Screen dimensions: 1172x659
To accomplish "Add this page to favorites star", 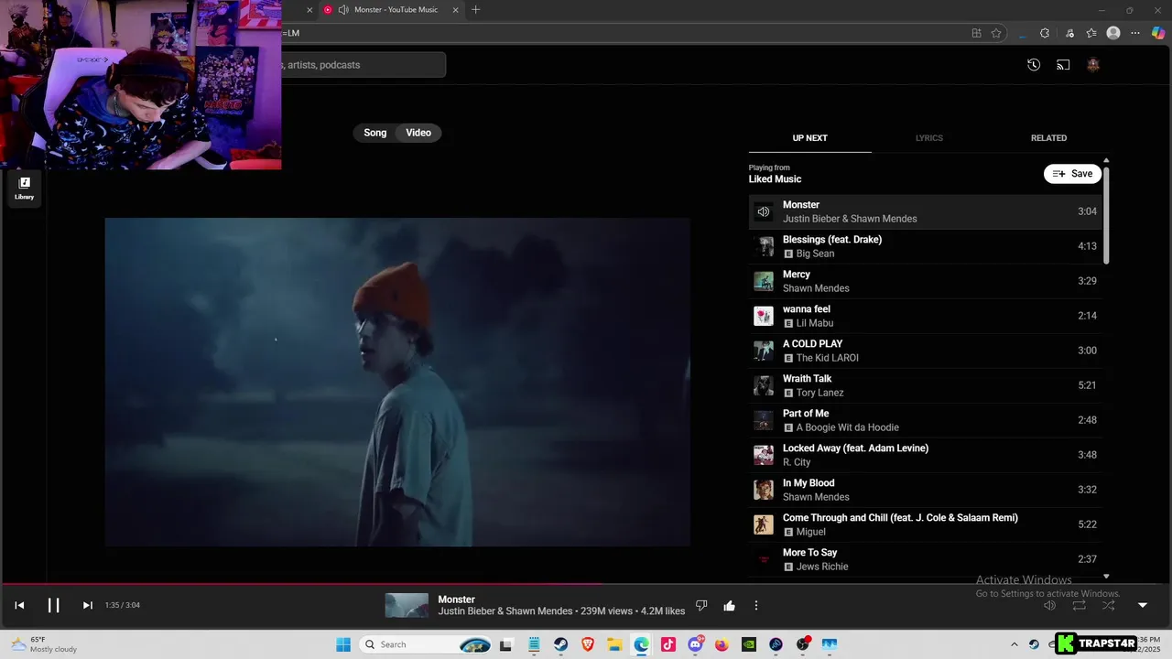I will pos(996,33).
